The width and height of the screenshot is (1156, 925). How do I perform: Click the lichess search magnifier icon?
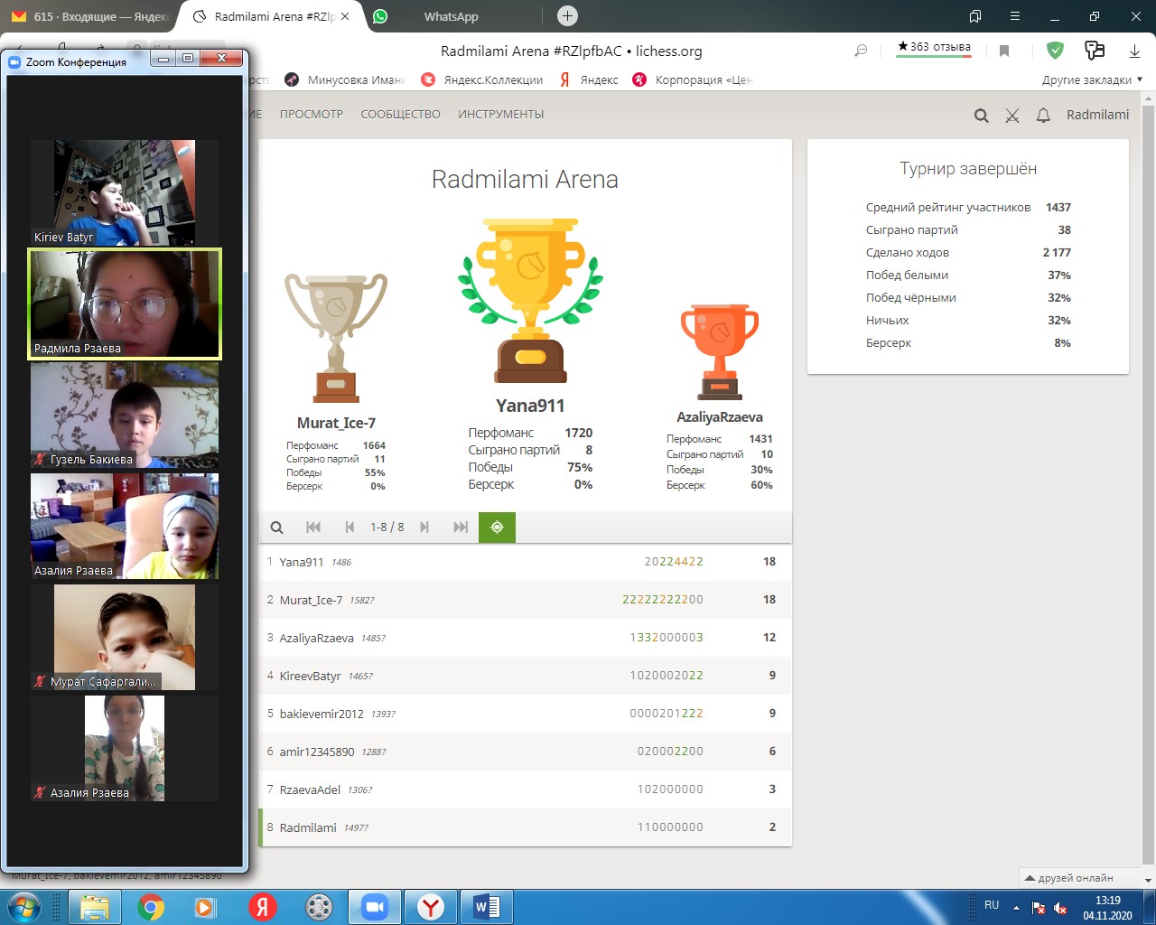point(981,116)
